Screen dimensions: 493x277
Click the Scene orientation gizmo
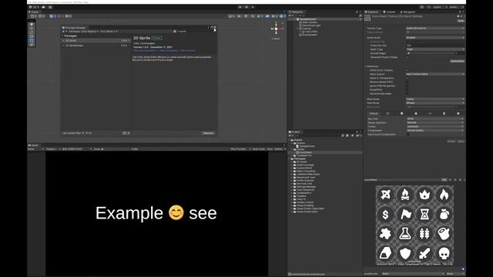(277, 29)
